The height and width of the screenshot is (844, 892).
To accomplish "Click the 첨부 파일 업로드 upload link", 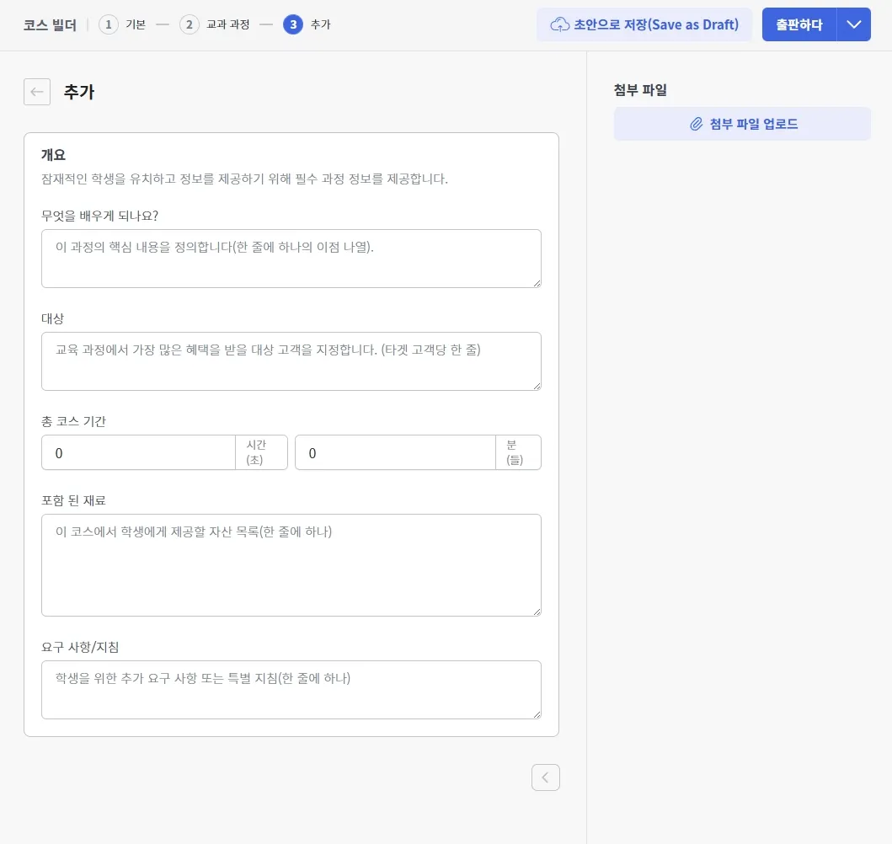I will [x=742, y=123].
